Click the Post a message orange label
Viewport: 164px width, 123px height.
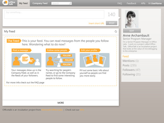(21, 50)
